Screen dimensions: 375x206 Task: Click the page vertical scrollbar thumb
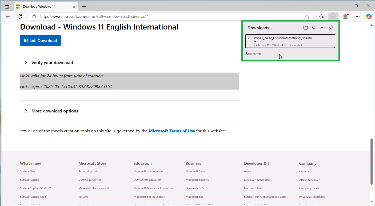click(372, 161)
